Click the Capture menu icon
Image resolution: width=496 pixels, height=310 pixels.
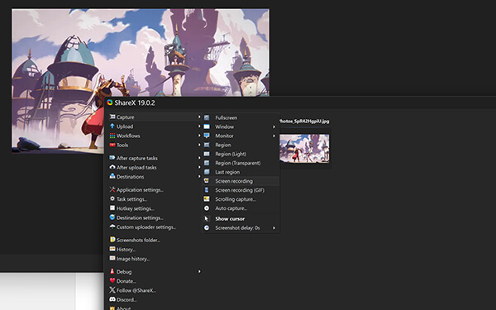[x=112, y=117]
